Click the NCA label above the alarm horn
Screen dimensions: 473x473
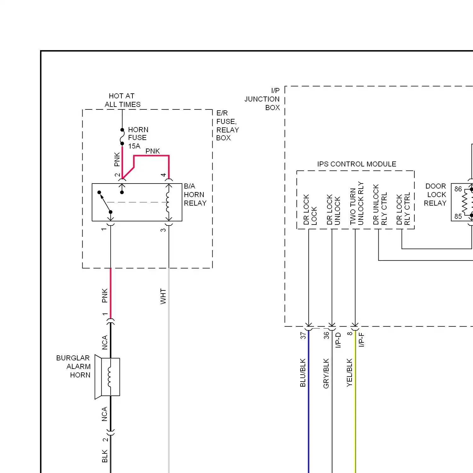[x=105, y=342]
